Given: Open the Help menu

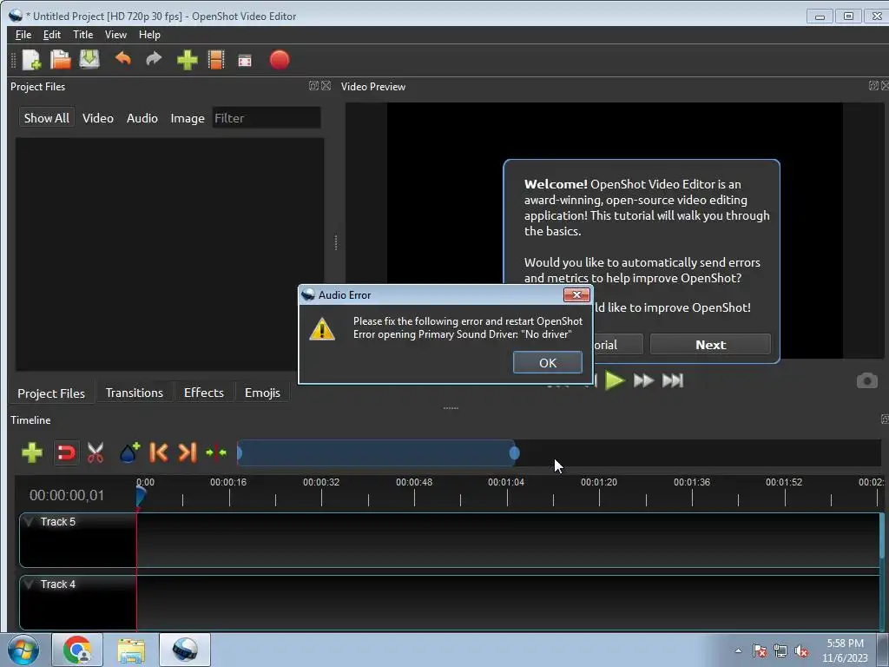Looking at the screenshot, I should click(149, 35).
